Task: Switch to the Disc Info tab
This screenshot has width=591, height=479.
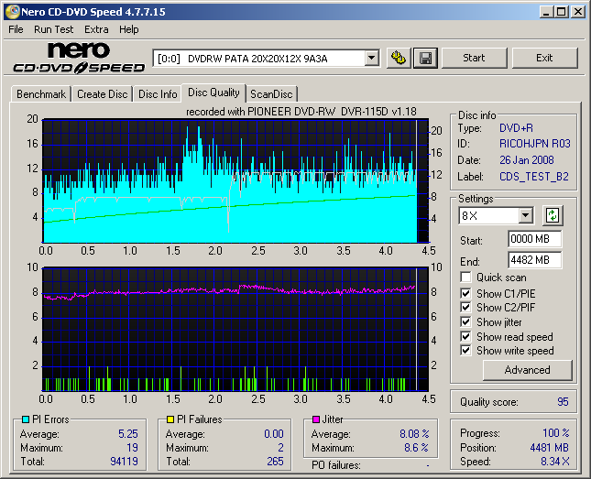Action: coord(158,93)
